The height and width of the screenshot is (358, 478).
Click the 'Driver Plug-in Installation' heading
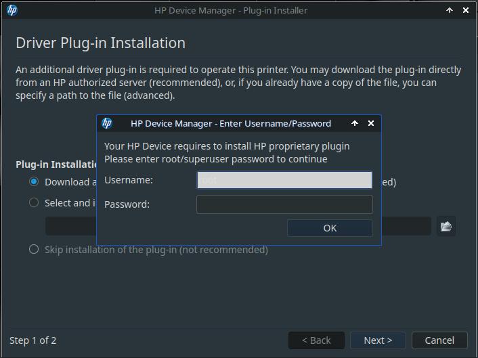click(x=101, y=43)
